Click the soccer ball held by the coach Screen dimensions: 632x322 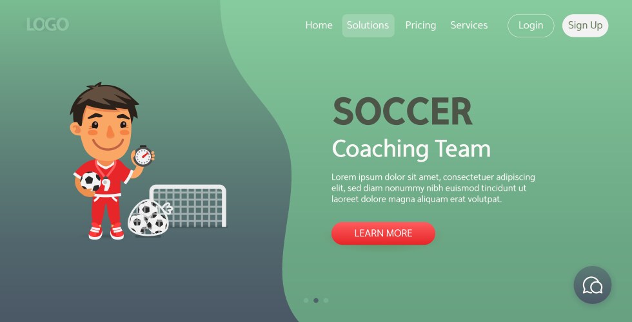point(91,181)
